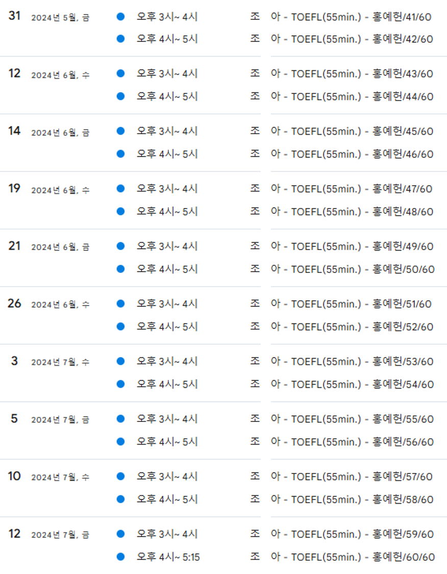Screen dimensions: 447x574
Task: Click blue dot of the 60/60 event
Action: (120, 557)
